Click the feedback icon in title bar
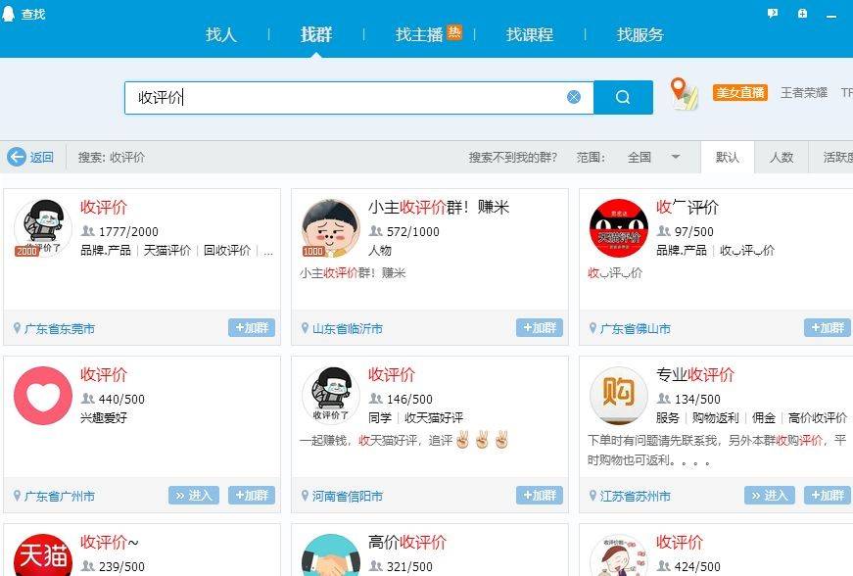 click(773, 14)
